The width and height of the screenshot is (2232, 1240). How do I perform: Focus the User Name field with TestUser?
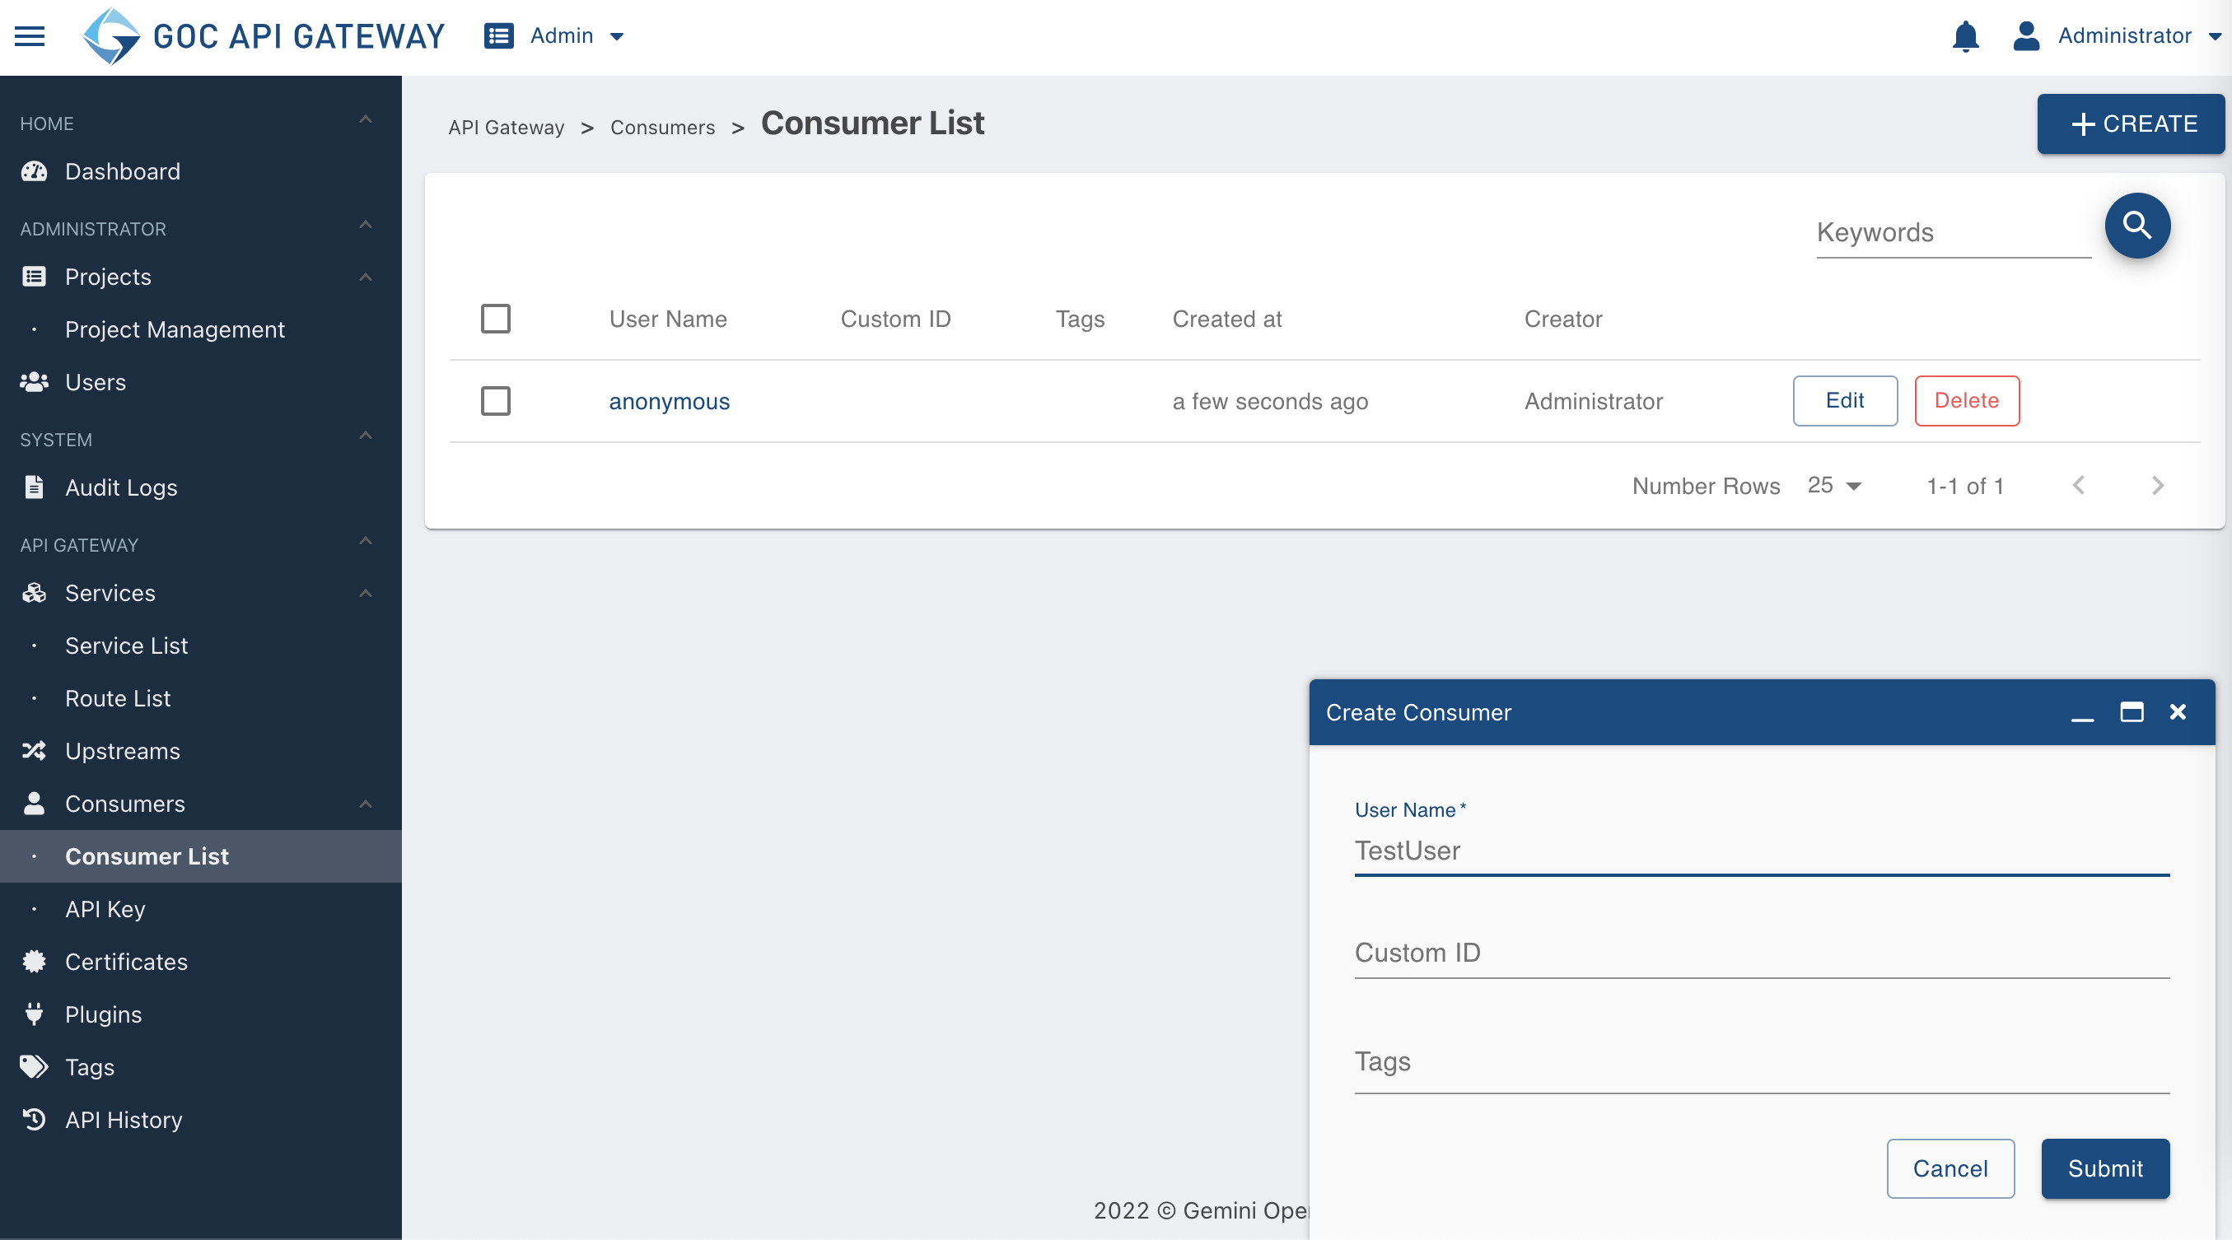point(1763,851)
